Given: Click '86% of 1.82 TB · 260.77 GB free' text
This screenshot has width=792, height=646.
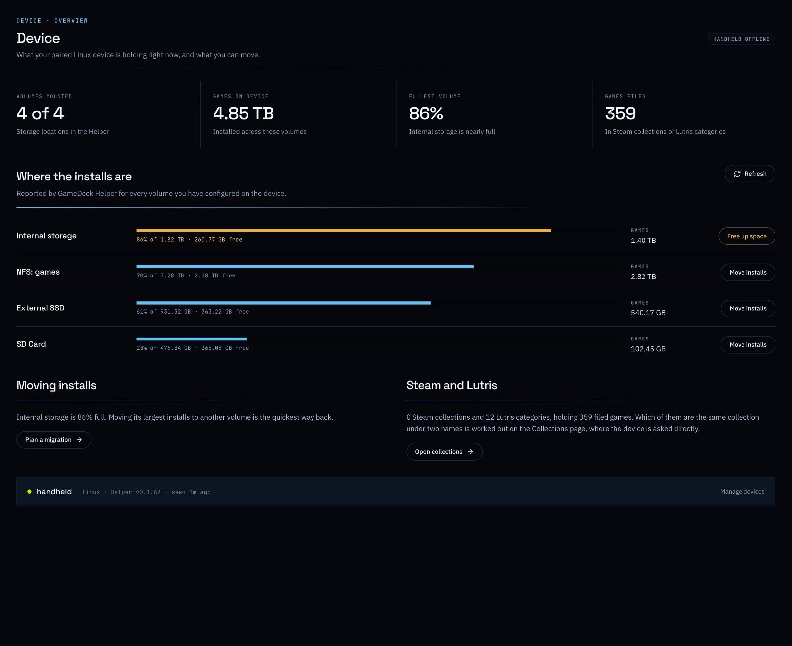Looking at the screenshot, I should click(x=189, y=240).
